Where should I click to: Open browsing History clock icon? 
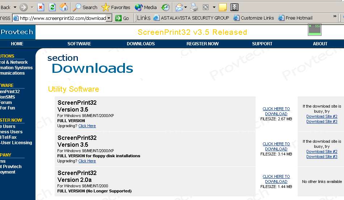click(165, 8)
